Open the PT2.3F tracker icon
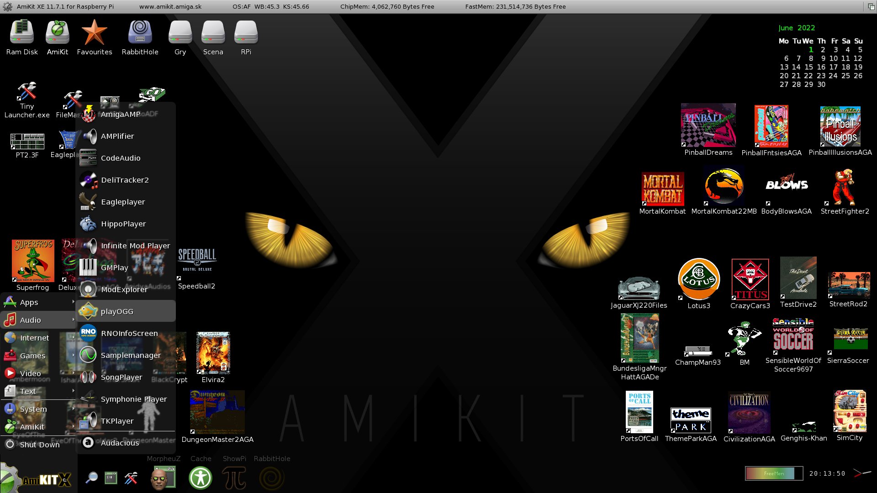 click(x=27, y=142)
